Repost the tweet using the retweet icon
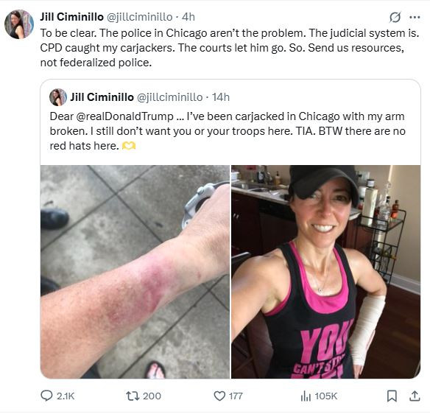Image resolution: width=430 pixels, height=417 pixels. tap(133, 396)
